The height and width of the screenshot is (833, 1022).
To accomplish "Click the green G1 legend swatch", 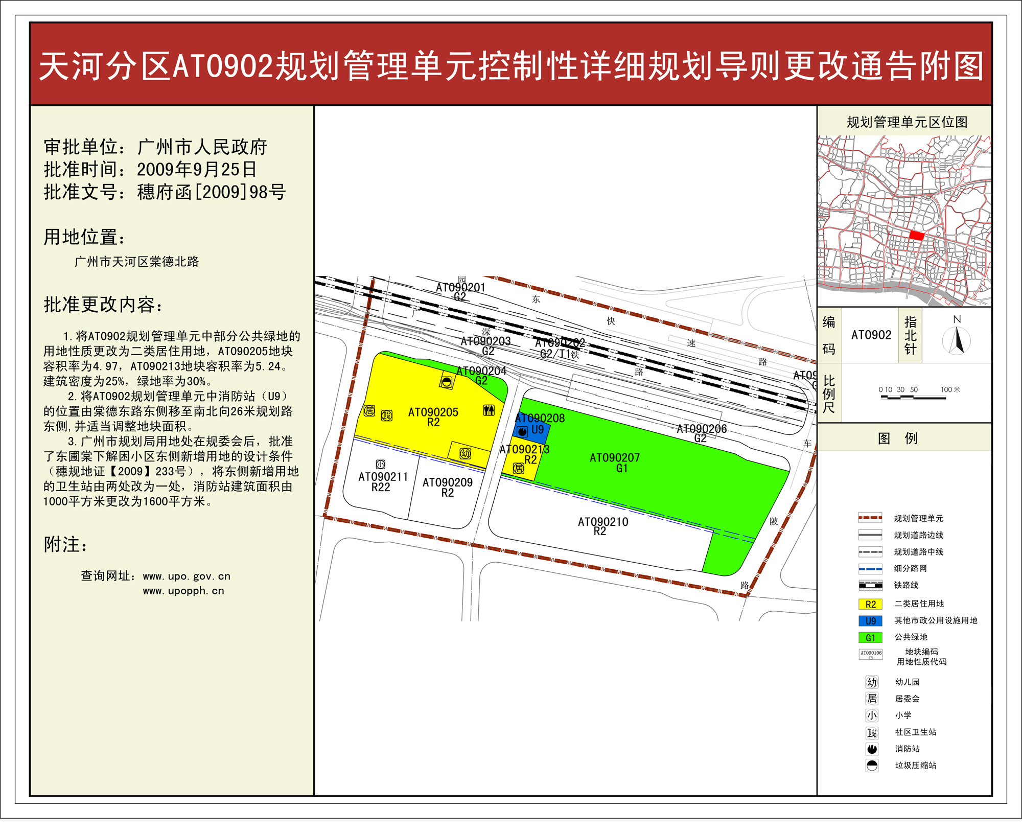I will point(870,638).
